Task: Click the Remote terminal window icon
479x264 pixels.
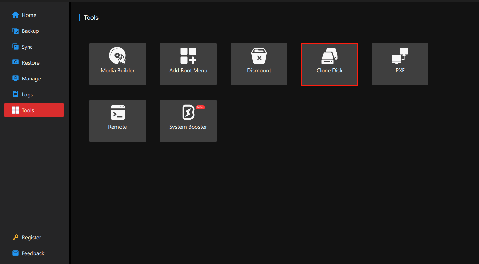Action: tap(117, 112)
